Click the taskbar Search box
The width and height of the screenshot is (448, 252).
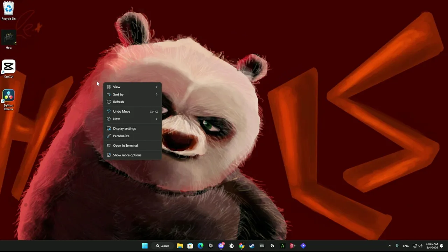[162, 246]
